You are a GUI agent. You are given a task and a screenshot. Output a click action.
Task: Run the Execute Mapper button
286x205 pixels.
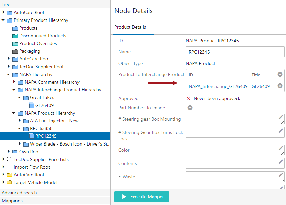click(x=141, y=197)
